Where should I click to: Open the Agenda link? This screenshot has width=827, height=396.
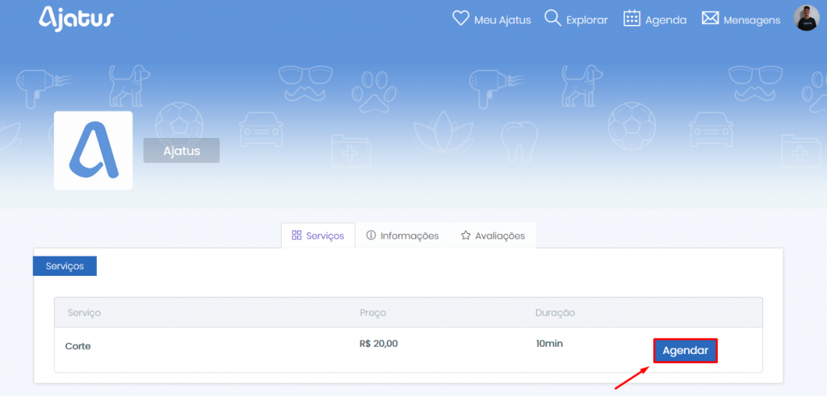tap(666, 20)
